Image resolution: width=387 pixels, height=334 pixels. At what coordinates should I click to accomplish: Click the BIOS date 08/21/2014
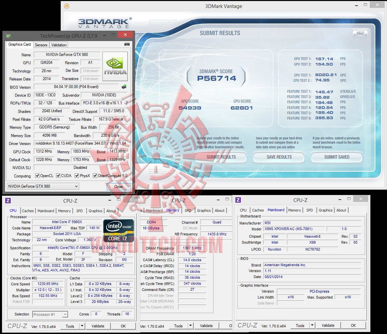312,277
